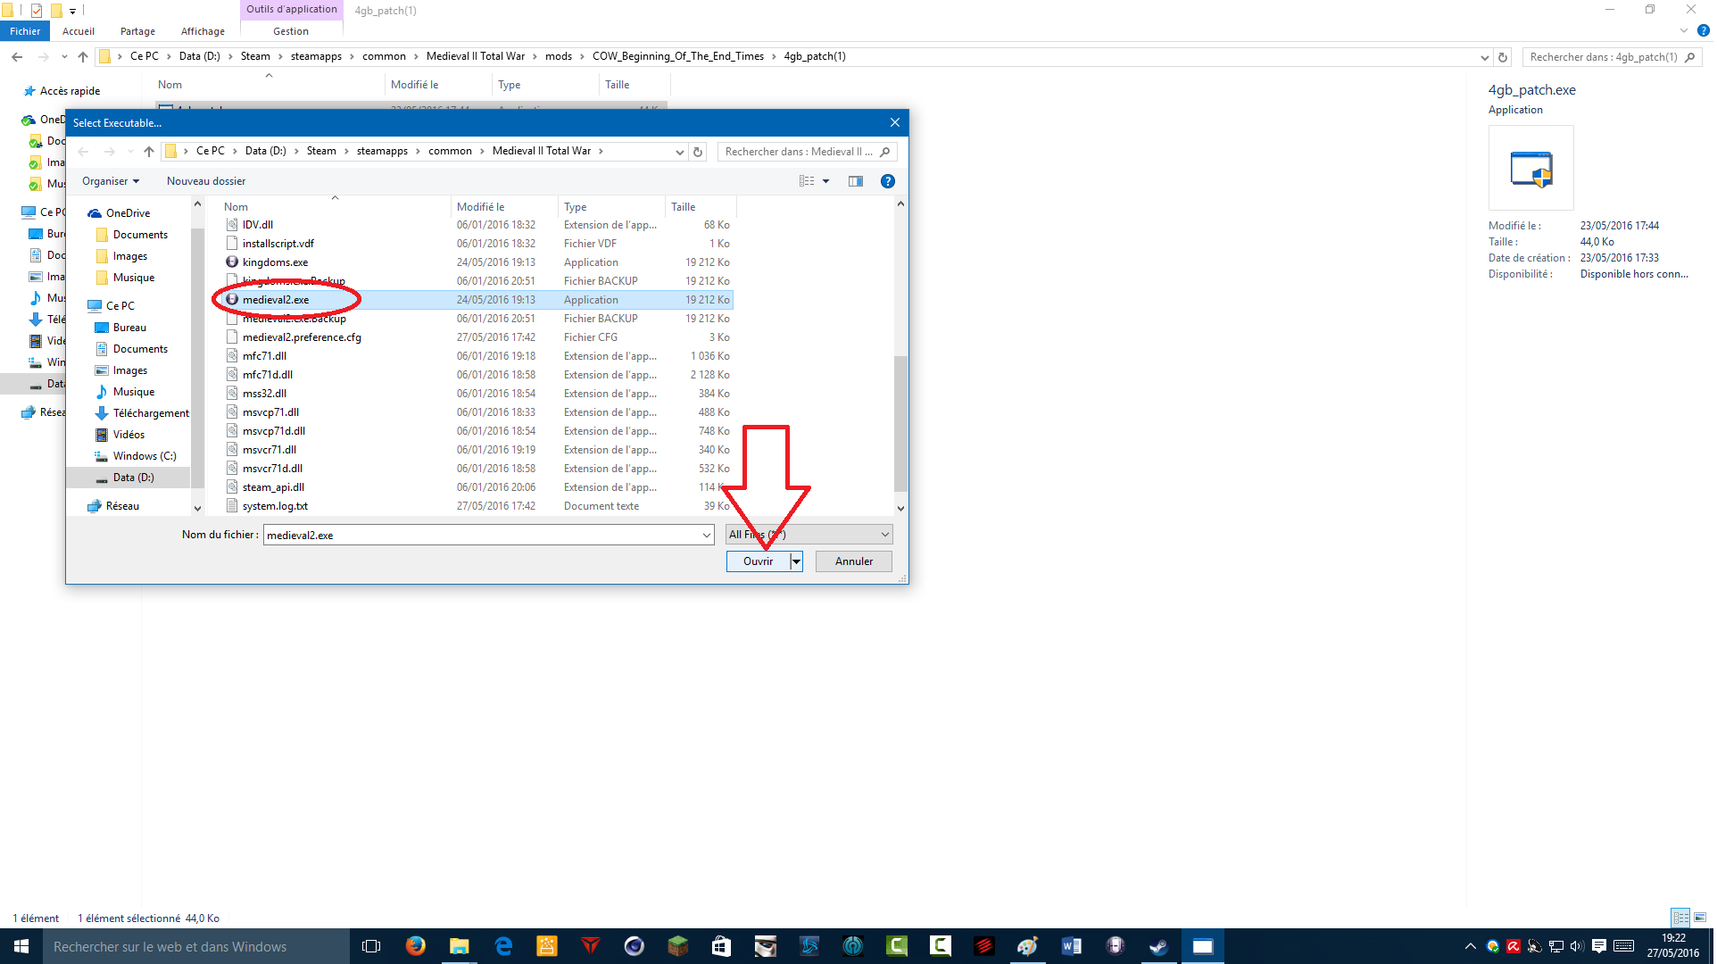Open Steam from the taskbar
The image size is (1717, 964).
[1158, 946]
